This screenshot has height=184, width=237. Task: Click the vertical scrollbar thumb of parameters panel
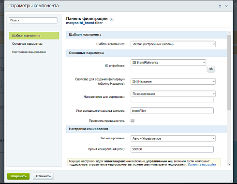click(x=229, y=72)
